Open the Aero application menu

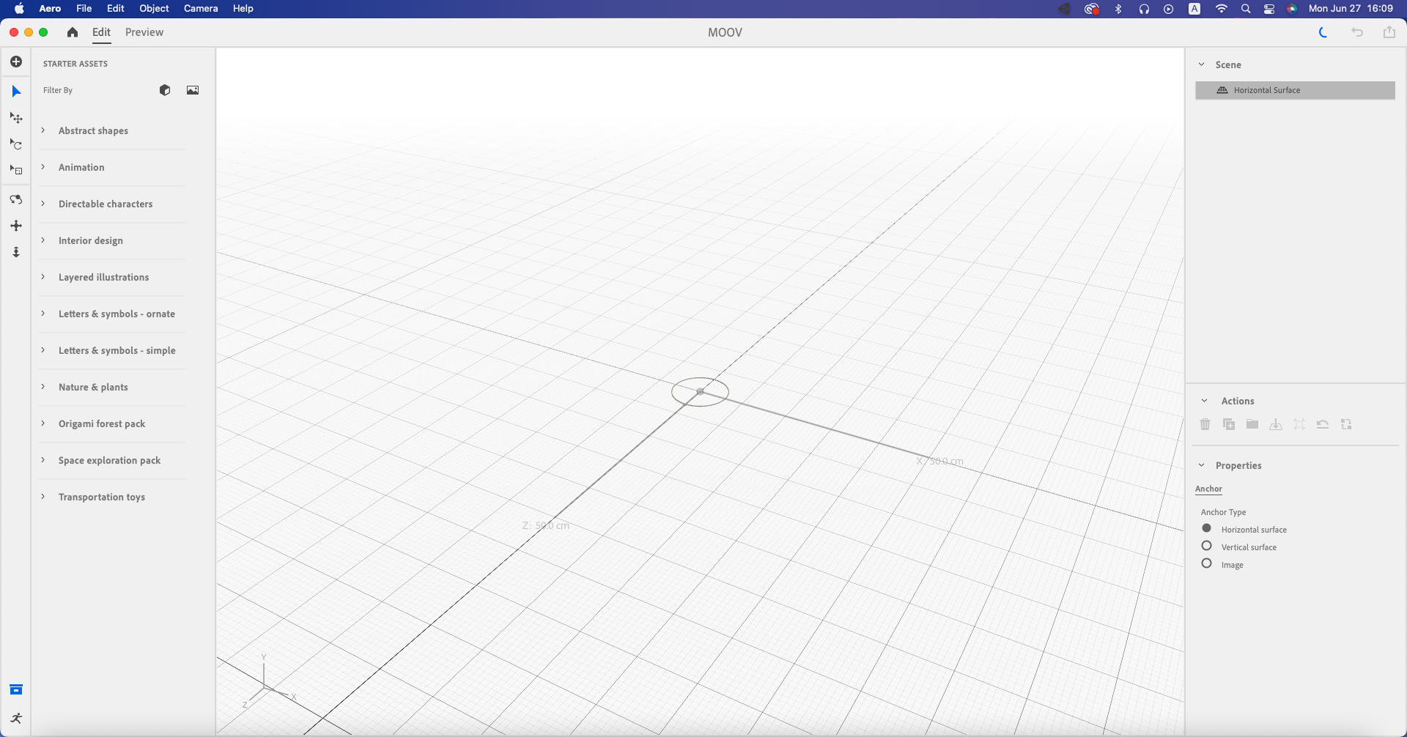tap(50, 9)
